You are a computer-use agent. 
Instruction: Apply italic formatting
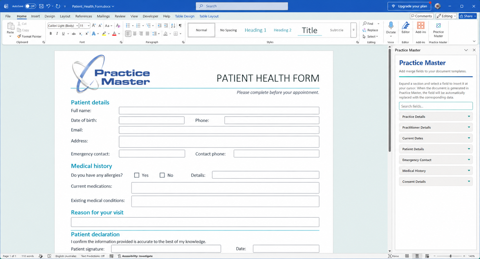57,34
